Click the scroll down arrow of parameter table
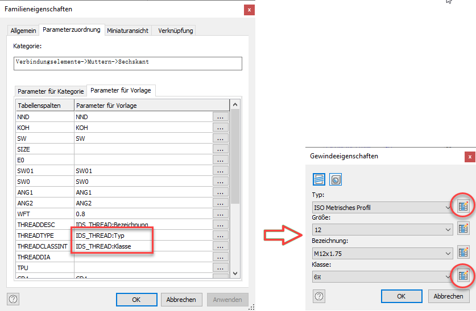The image size is (476, 311). [x=235, y=273]
